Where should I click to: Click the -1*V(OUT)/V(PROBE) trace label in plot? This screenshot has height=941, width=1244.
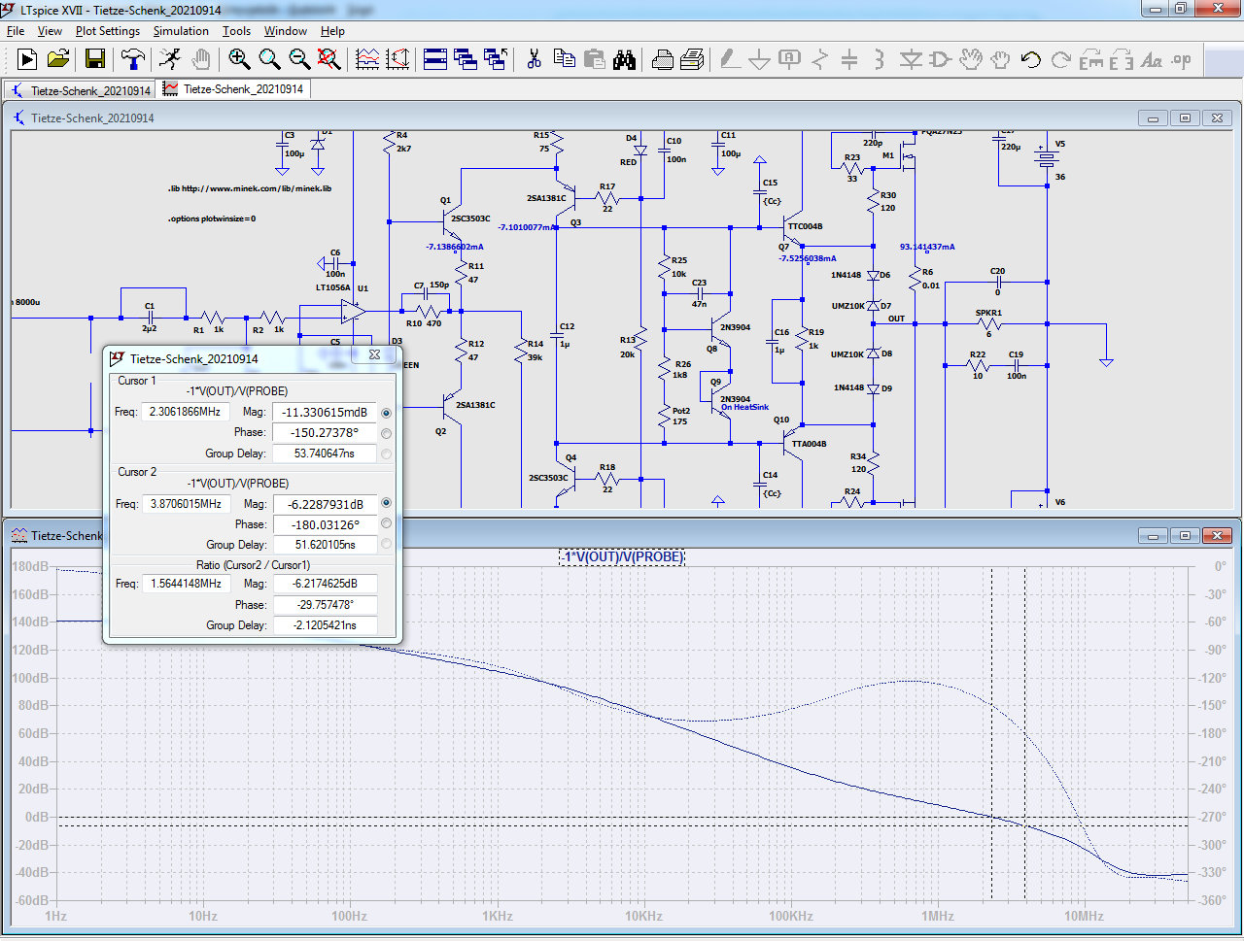(623, 556)
